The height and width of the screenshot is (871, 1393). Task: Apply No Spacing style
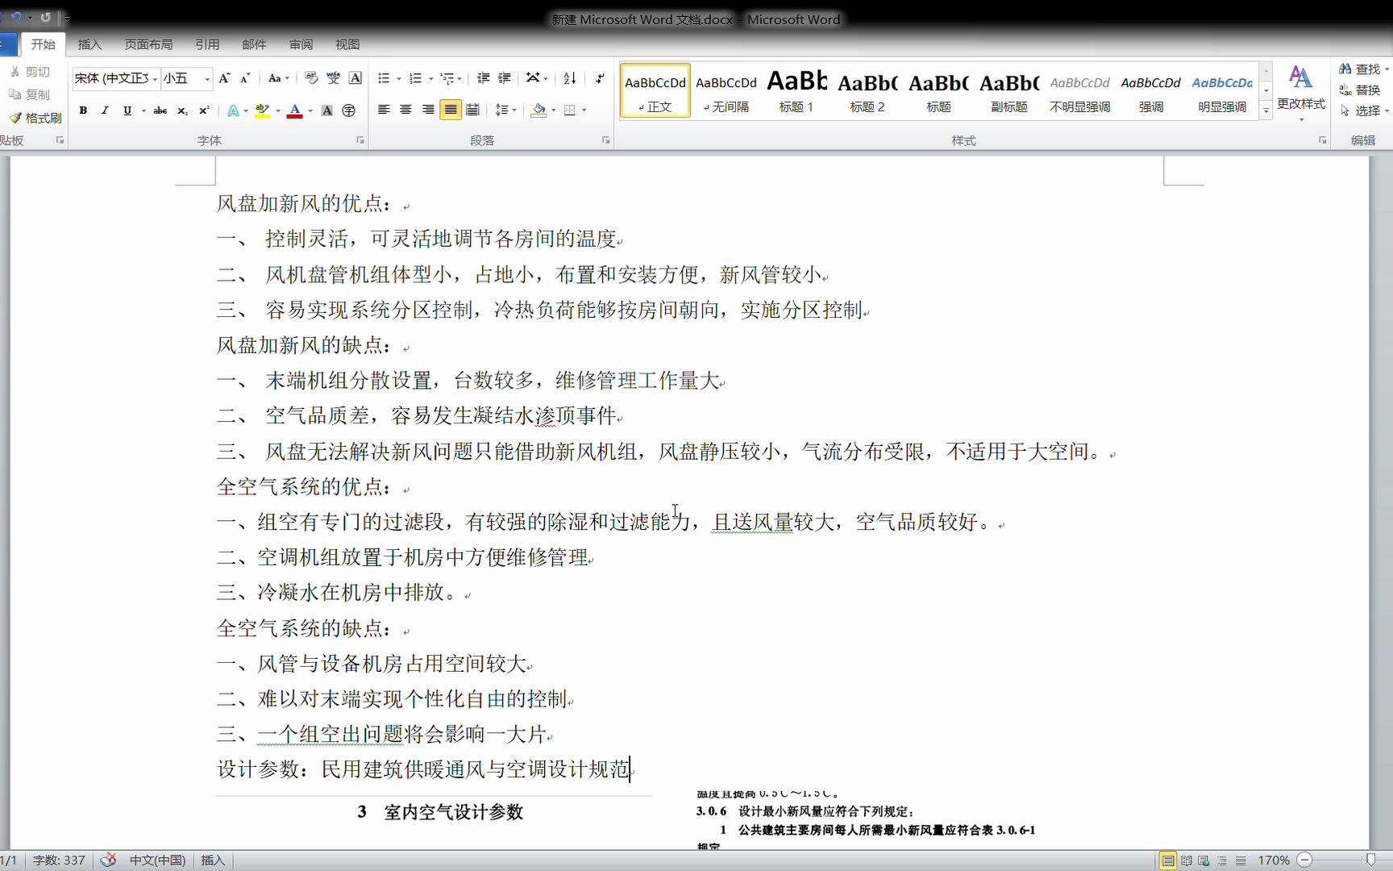[x=726, y=91]
